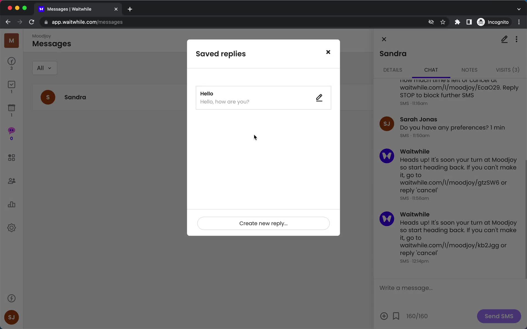Click the analytics icon in sidebar
This screenshot has height=329, width=527.
click(x=11, y=204)
